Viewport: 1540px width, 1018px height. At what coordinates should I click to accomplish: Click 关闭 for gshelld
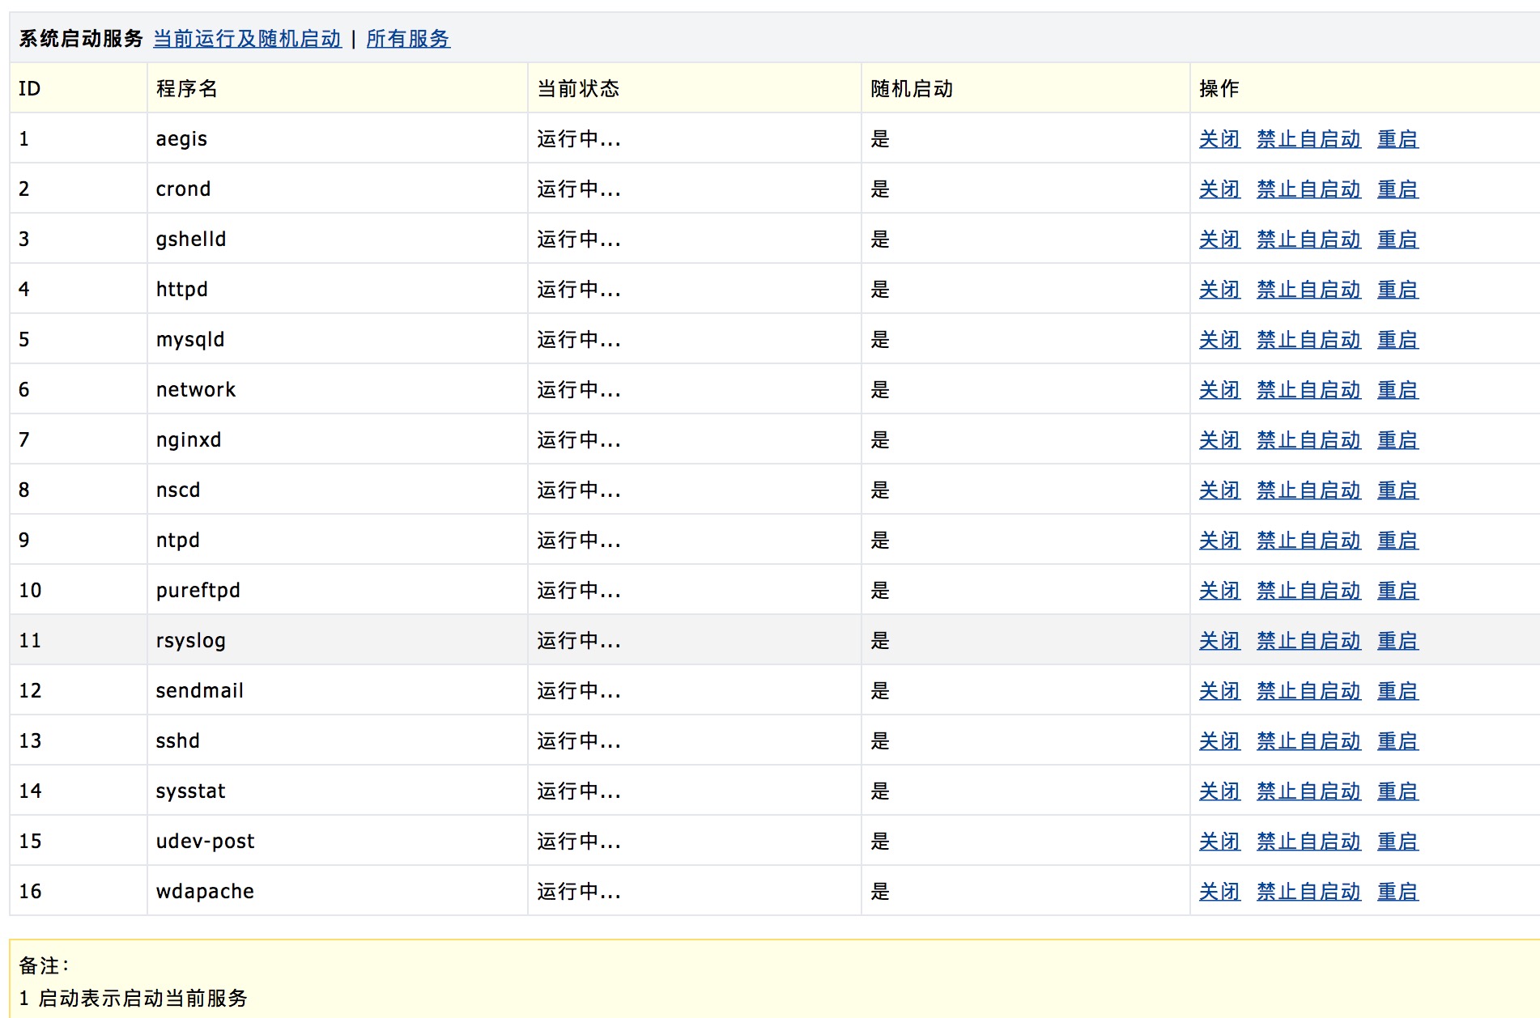point(1219,240)
